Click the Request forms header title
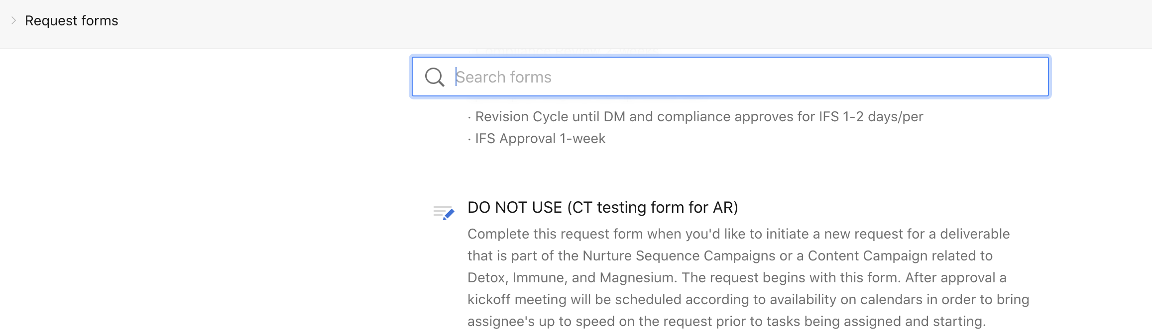This screenshot has width=1152, height=334. click(71, 20)
